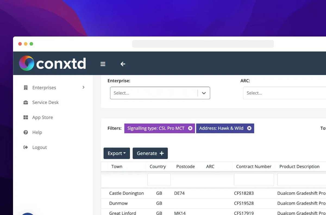Click the Generate button
Viewport: 326px width, 215px height.
click(150, 153)
